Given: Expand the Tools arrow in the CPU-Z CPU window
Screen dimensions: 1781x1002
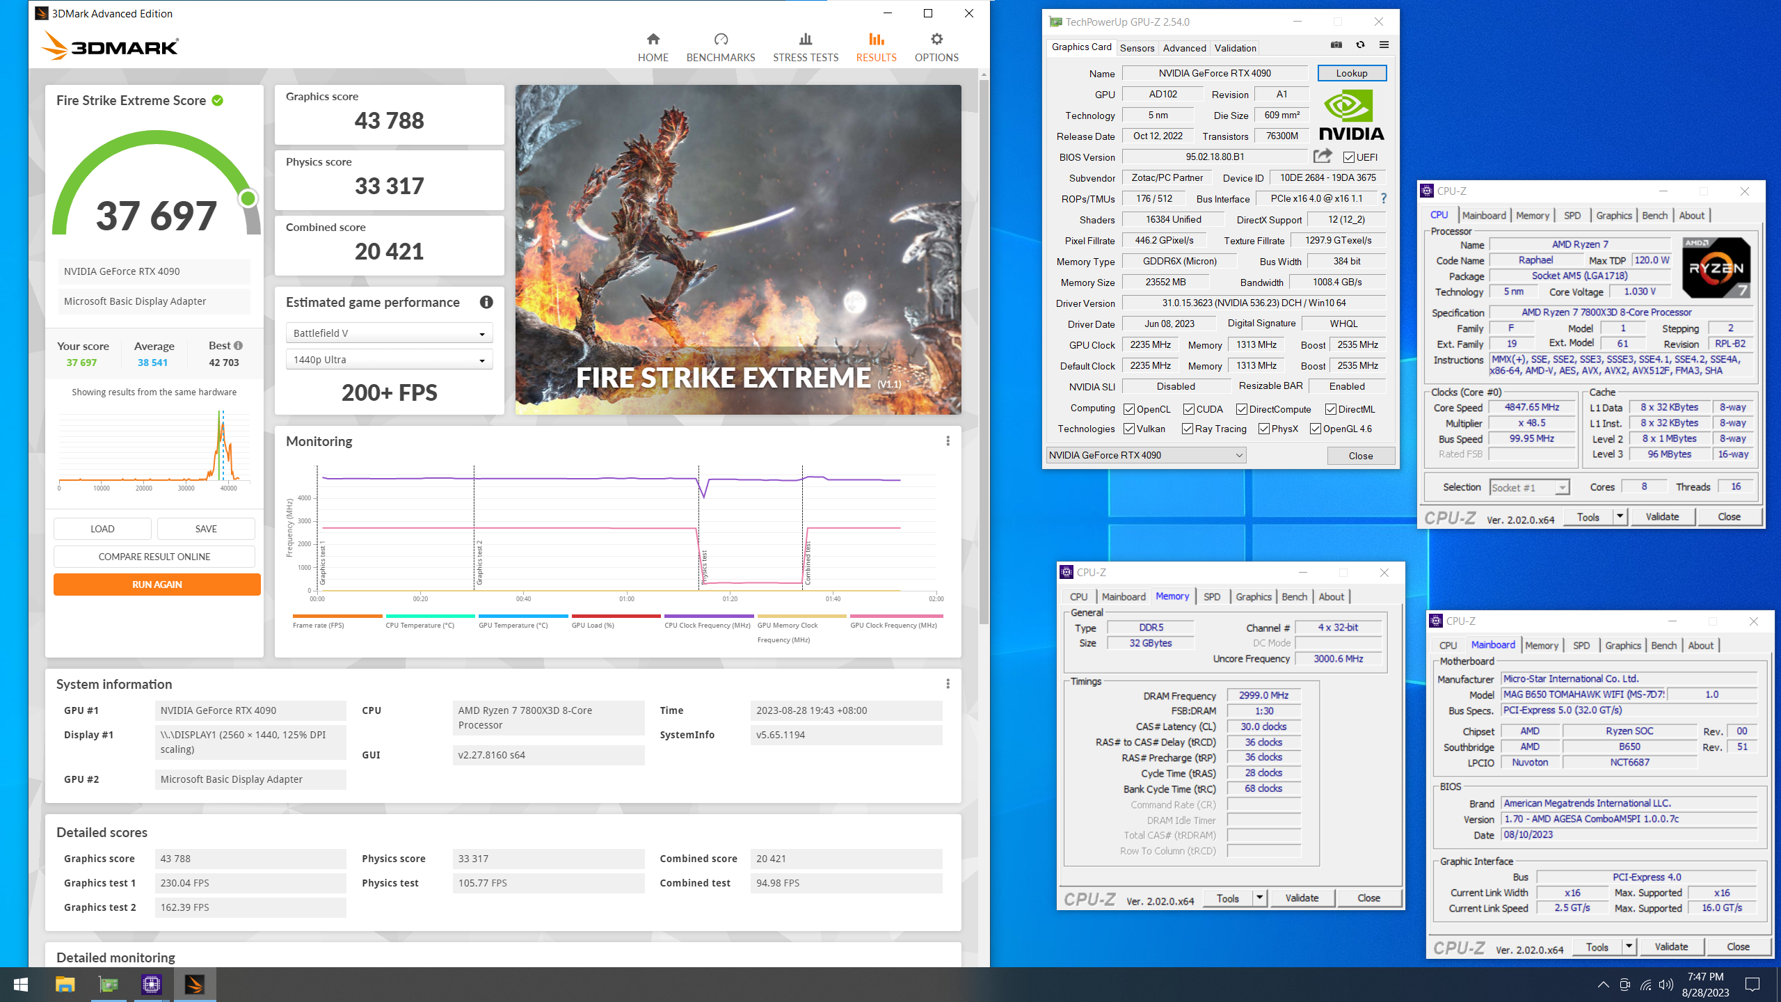Looking at the screenshot, I should click(1620, 516).
